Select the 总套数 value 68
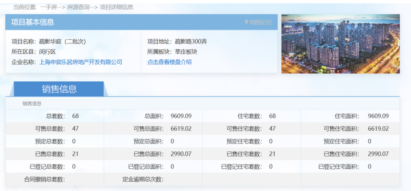 pos(75,116)
